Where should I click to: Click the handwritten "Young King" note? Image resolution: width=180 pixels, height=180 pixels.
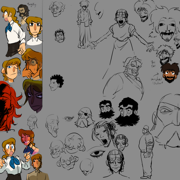click(x=32, y=5)
